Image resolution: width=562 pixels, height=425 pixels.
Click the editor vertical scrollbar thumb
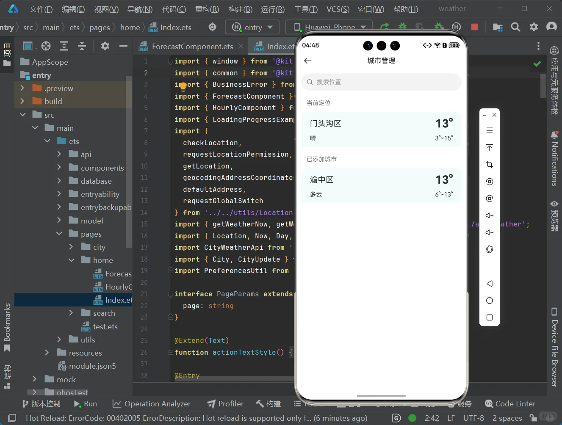[x=543, y=86]
